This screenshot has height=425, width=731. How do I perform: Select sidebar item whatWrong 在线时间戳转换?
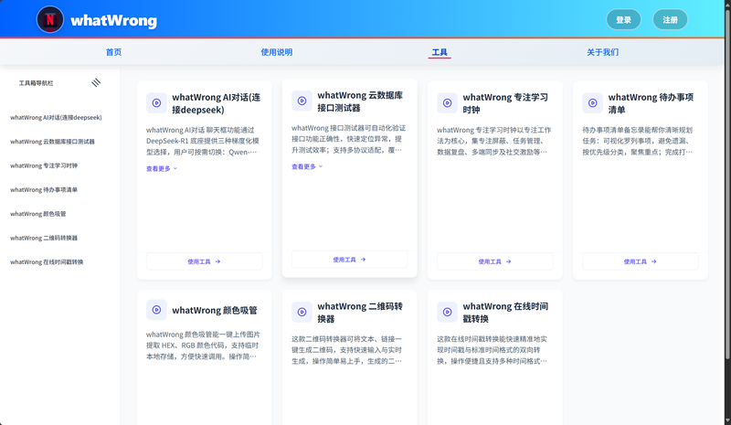tap(47, 262)
